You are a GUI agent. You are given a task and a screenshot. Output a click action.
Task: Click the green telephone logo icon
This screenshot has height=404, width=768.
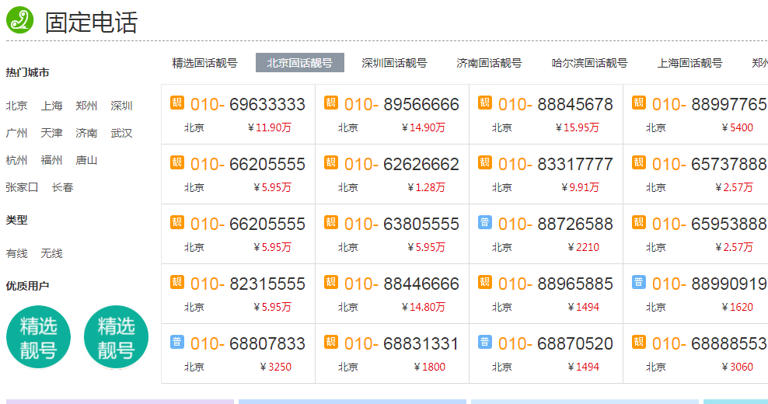(20, 20)
